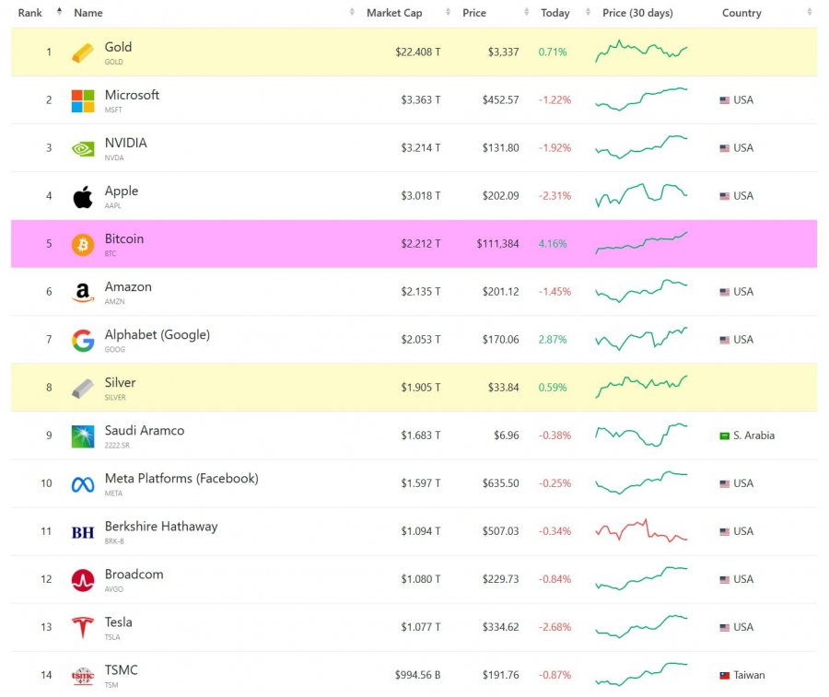
Task: Click the USA flag in NVIDIA row
Action: [724, 148]
